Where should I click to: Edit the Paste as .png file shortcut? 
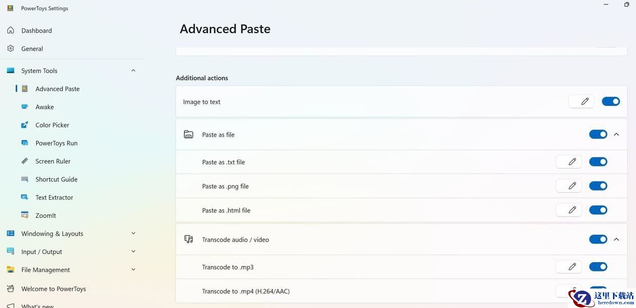[568, 186]
